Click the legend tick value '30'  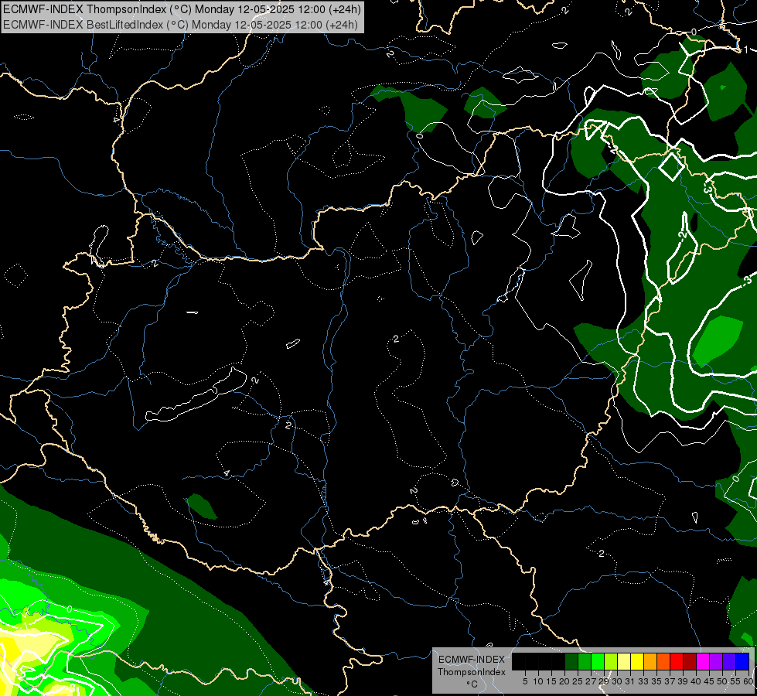coord(618,681)
